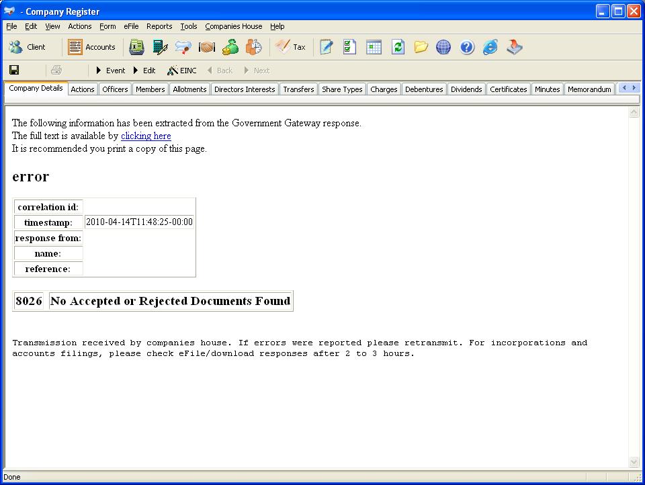
Task: Click the notepad with pencil icon
Action: [327, 47]
